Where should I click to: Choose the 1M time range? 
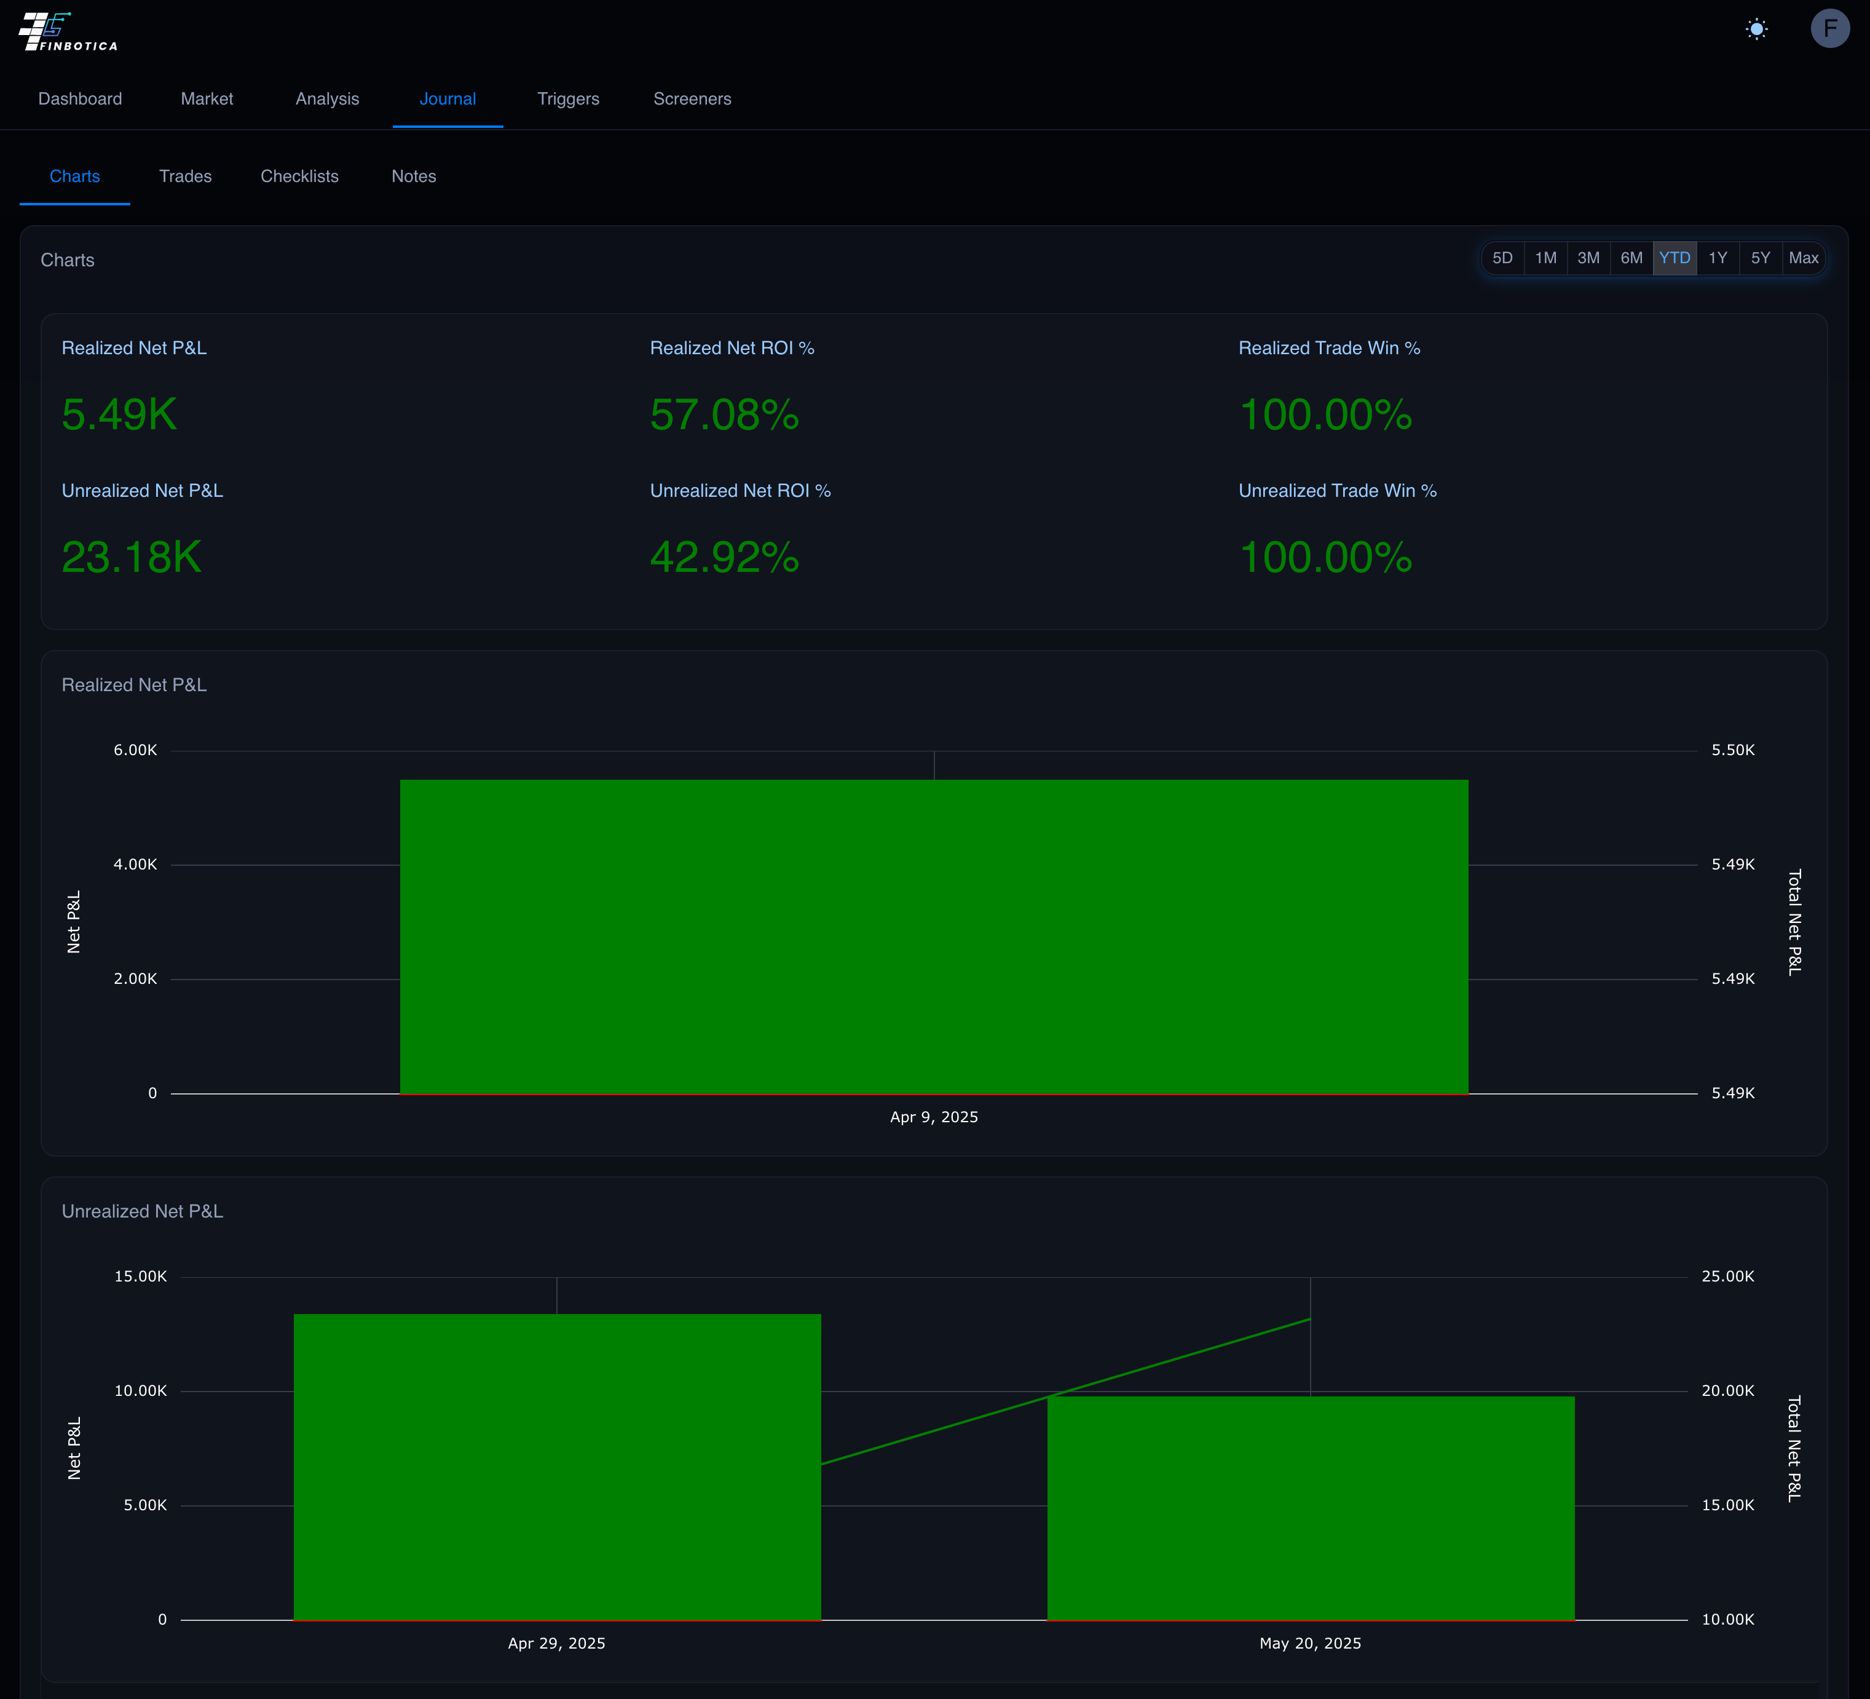coord(1545,258)
